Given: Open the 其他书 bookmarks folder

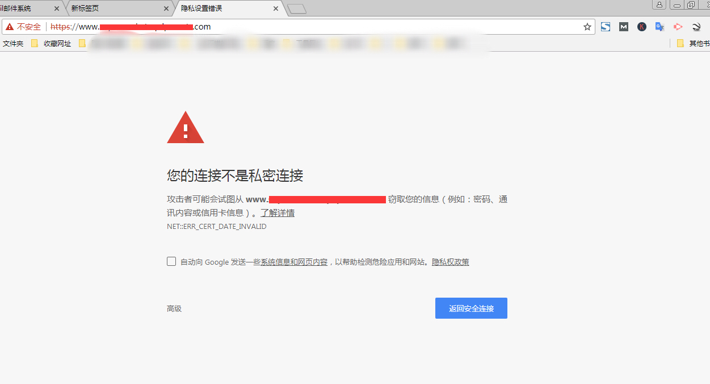Looking at the screenshot, I should point(697,43).
